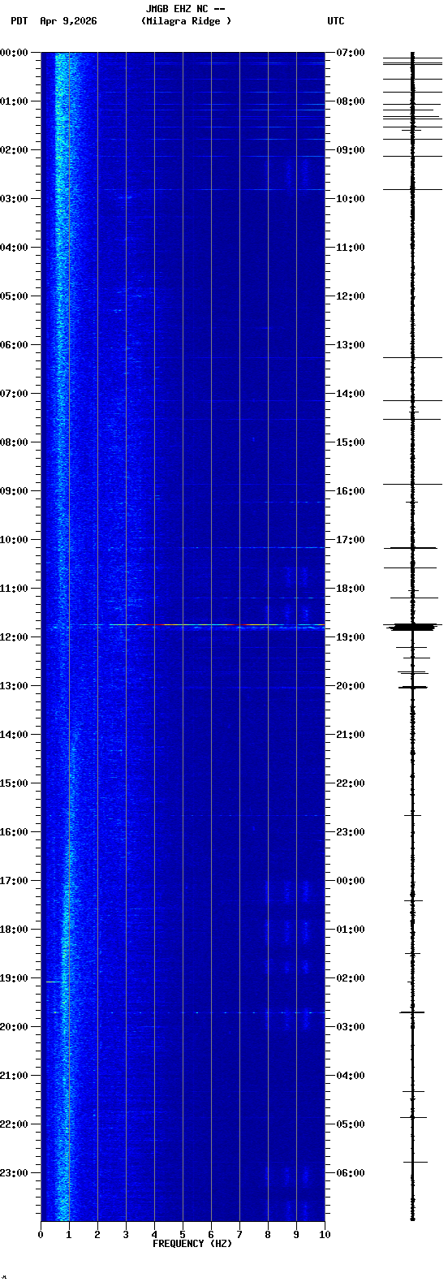Click the UTC time label "07:00" on right axis

click(x=351, y=53)
